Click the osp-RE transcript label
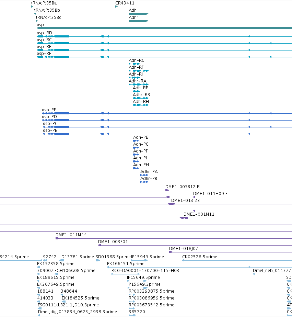Image resolution: width=292 pixels, height=317 pixels. (44, 46)
